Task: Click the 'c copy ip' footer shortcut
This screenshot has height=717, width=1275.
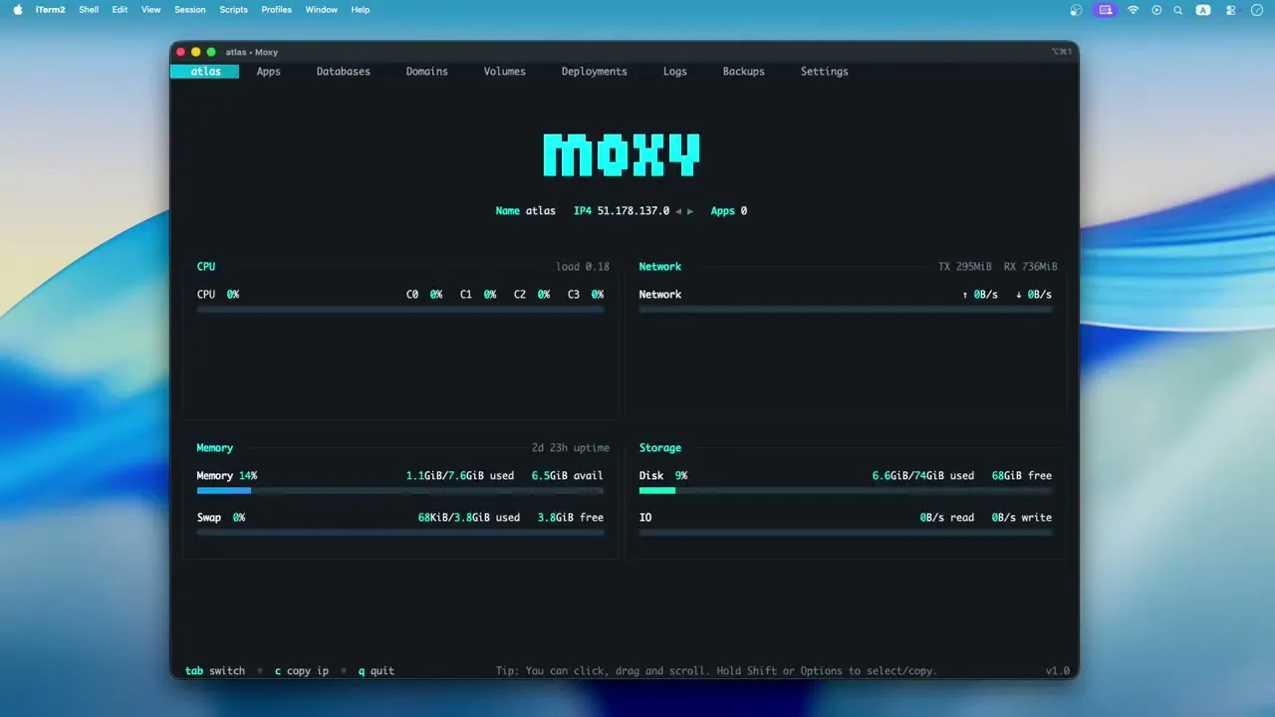Action: coord(301,671)
